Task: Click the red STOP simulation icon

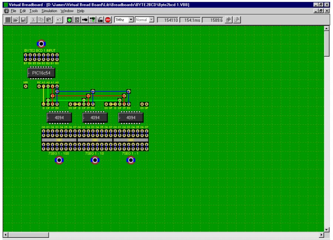Action: pos(108,20)
